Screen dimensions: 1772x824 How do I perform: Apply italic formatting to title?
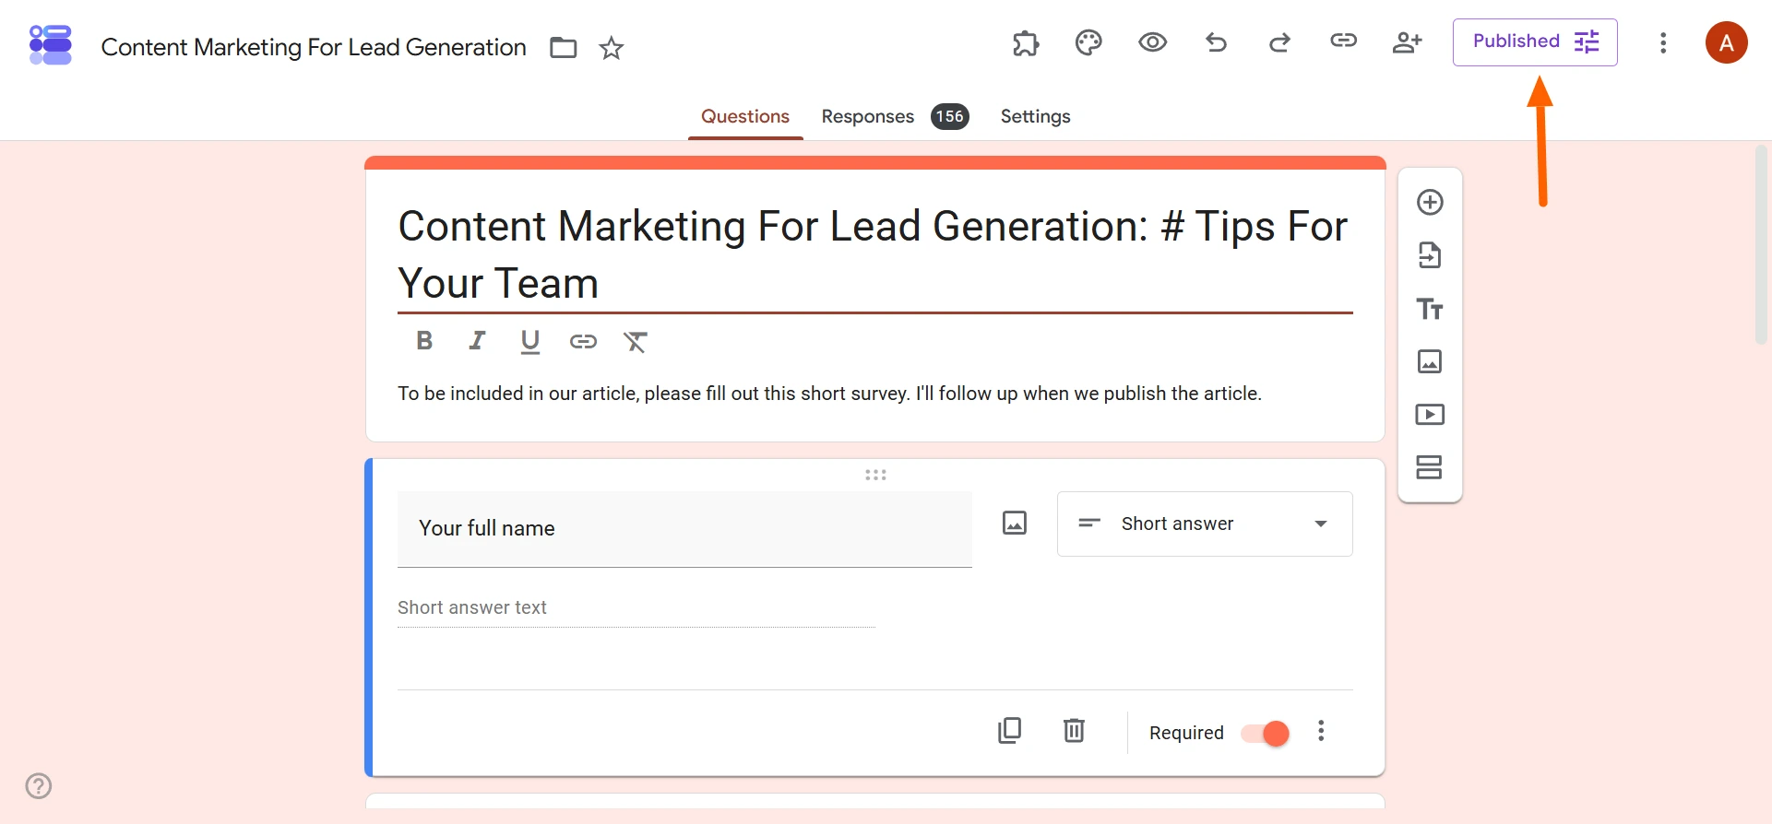(x=477, y=341)
